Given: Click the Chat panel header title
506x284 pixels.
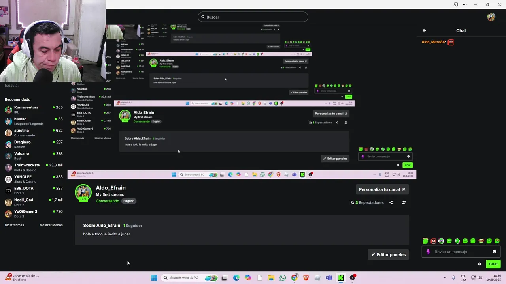Looking at the screenshot, I should [x=461, y=30].
